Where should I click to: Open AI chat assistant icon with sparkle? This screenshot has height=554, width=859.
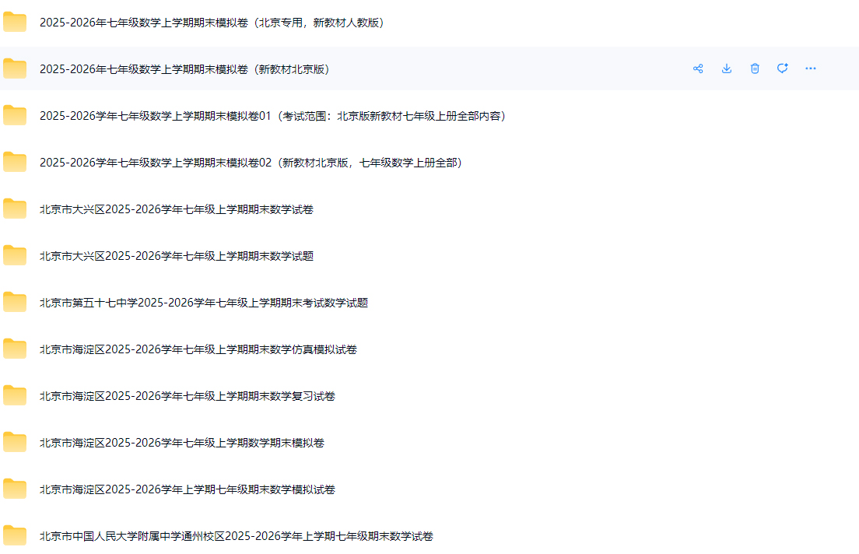[x=783, y=68]
